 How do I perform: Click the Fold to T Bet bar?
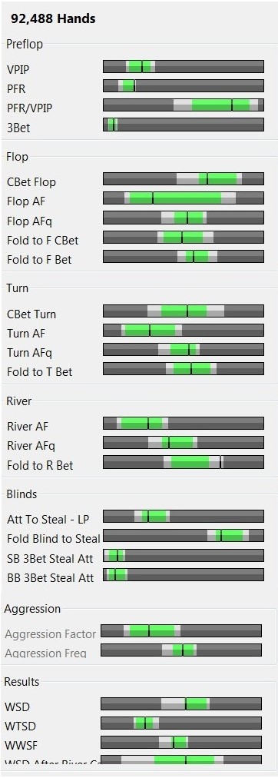point(184,369)
